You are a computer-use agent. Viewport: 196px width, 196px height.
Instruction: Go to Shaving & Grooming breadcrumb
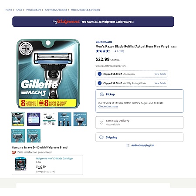coord(56,10)
